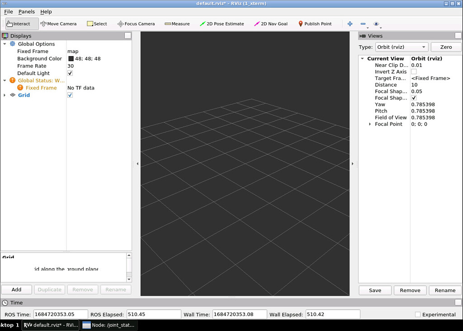Screen dimensions: 463x331
Task: Open the File menu
Action: (8, 11)
